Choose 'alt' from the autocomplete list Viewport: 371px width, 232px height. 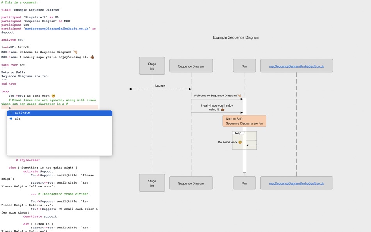[60, 119]
